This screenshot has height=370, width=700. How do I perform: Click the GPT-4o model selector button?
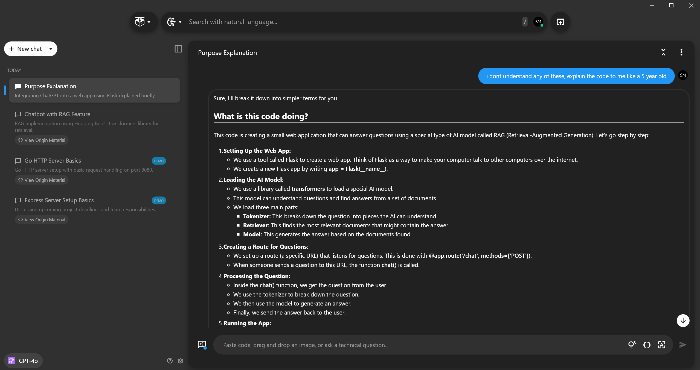tap(23, 361)
